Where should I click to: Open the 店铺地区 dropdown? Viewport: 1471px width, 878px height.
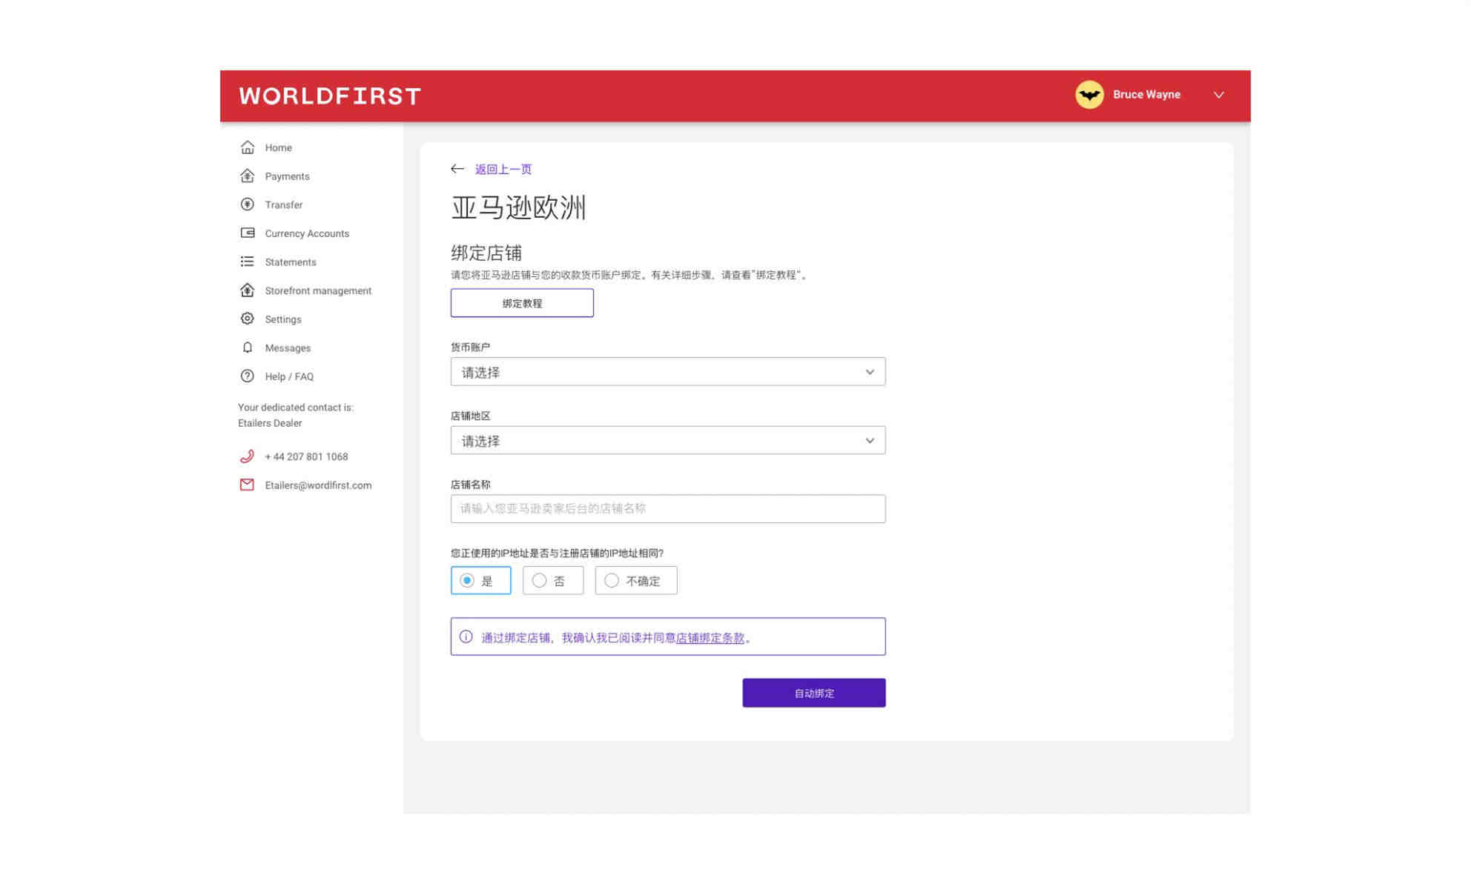(668, 440)
